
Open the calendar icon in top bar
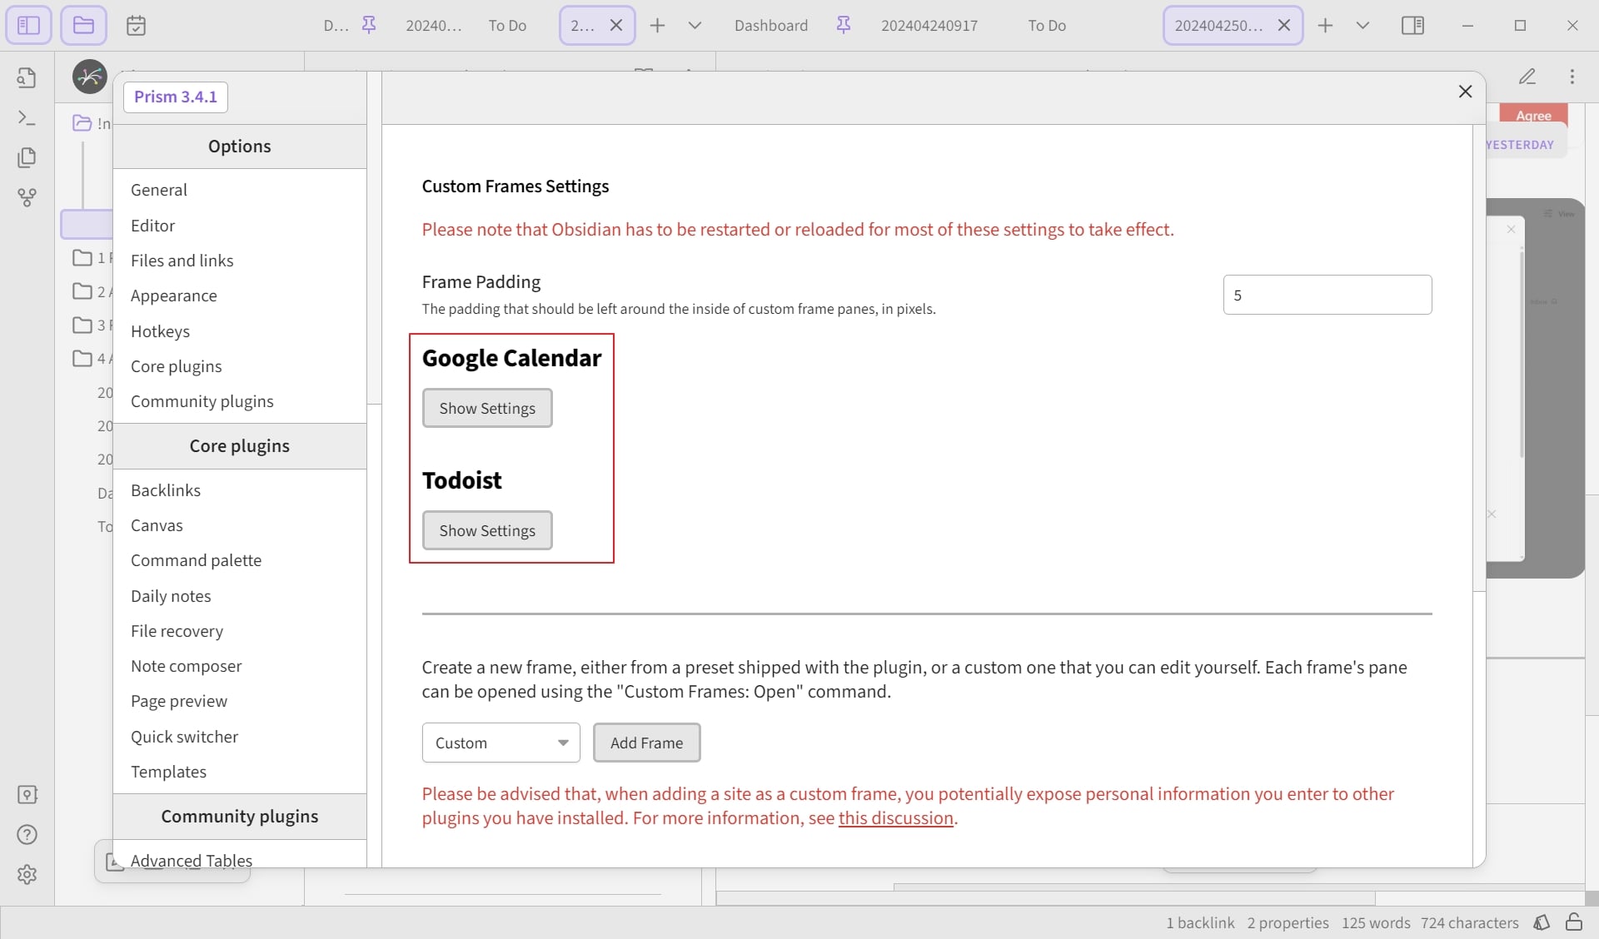click(136, 26)
